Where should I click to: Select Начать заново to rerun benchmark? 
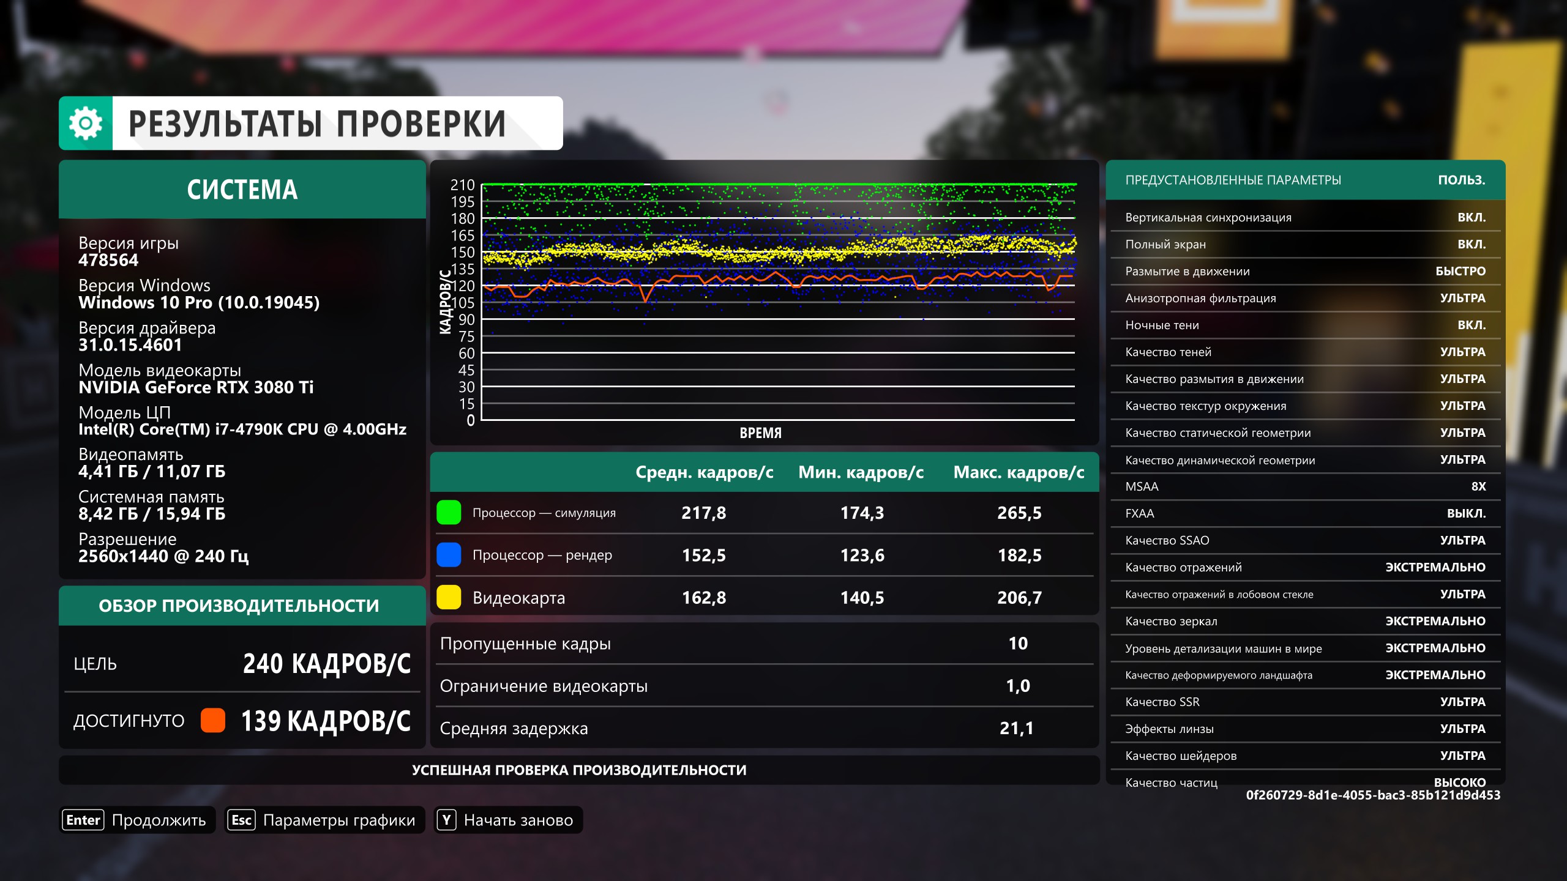click(518, 820)
